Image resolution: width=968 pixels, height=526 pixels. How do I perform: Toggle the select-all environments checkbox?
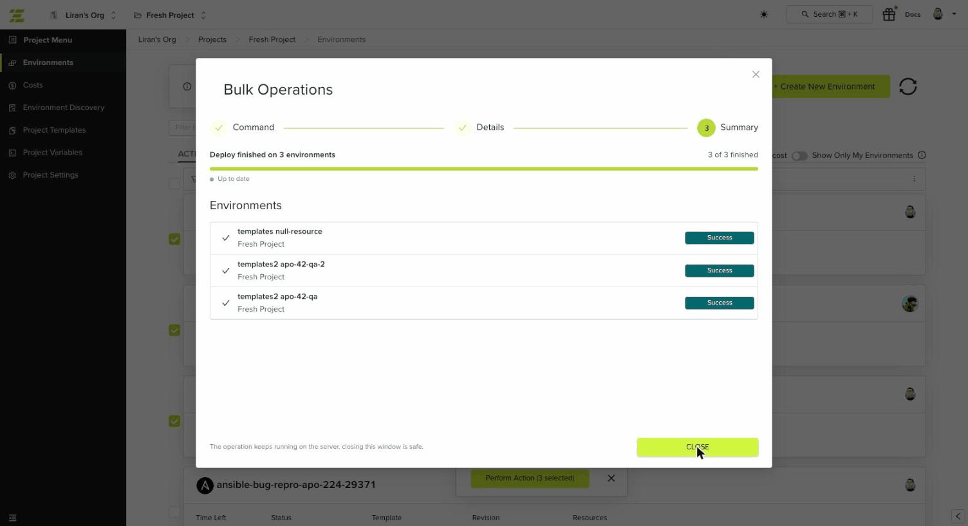pos(174,183)
